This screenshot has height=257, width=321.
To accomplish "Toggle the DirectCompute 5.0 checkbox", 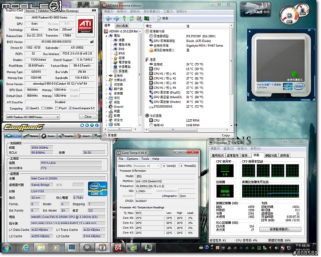I will (x=70, y=108).
